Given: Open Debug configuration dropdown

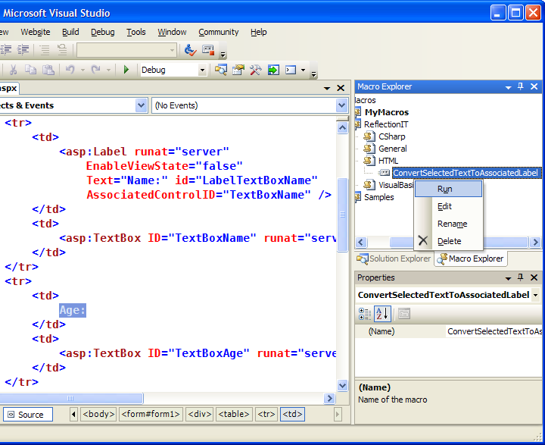Looking at the screenshot, I should point(202,70).
